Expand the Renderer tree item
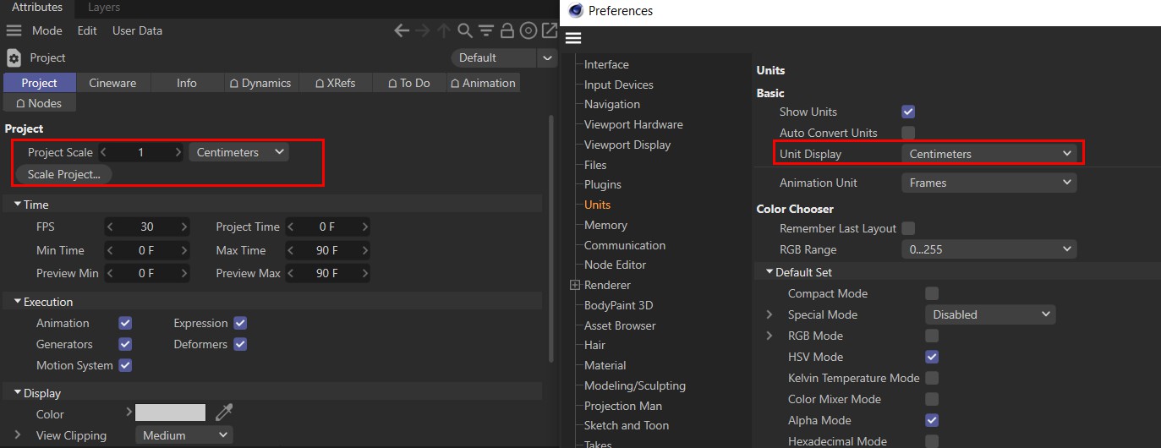This screenshot has height=448, width=1161. 575,286
